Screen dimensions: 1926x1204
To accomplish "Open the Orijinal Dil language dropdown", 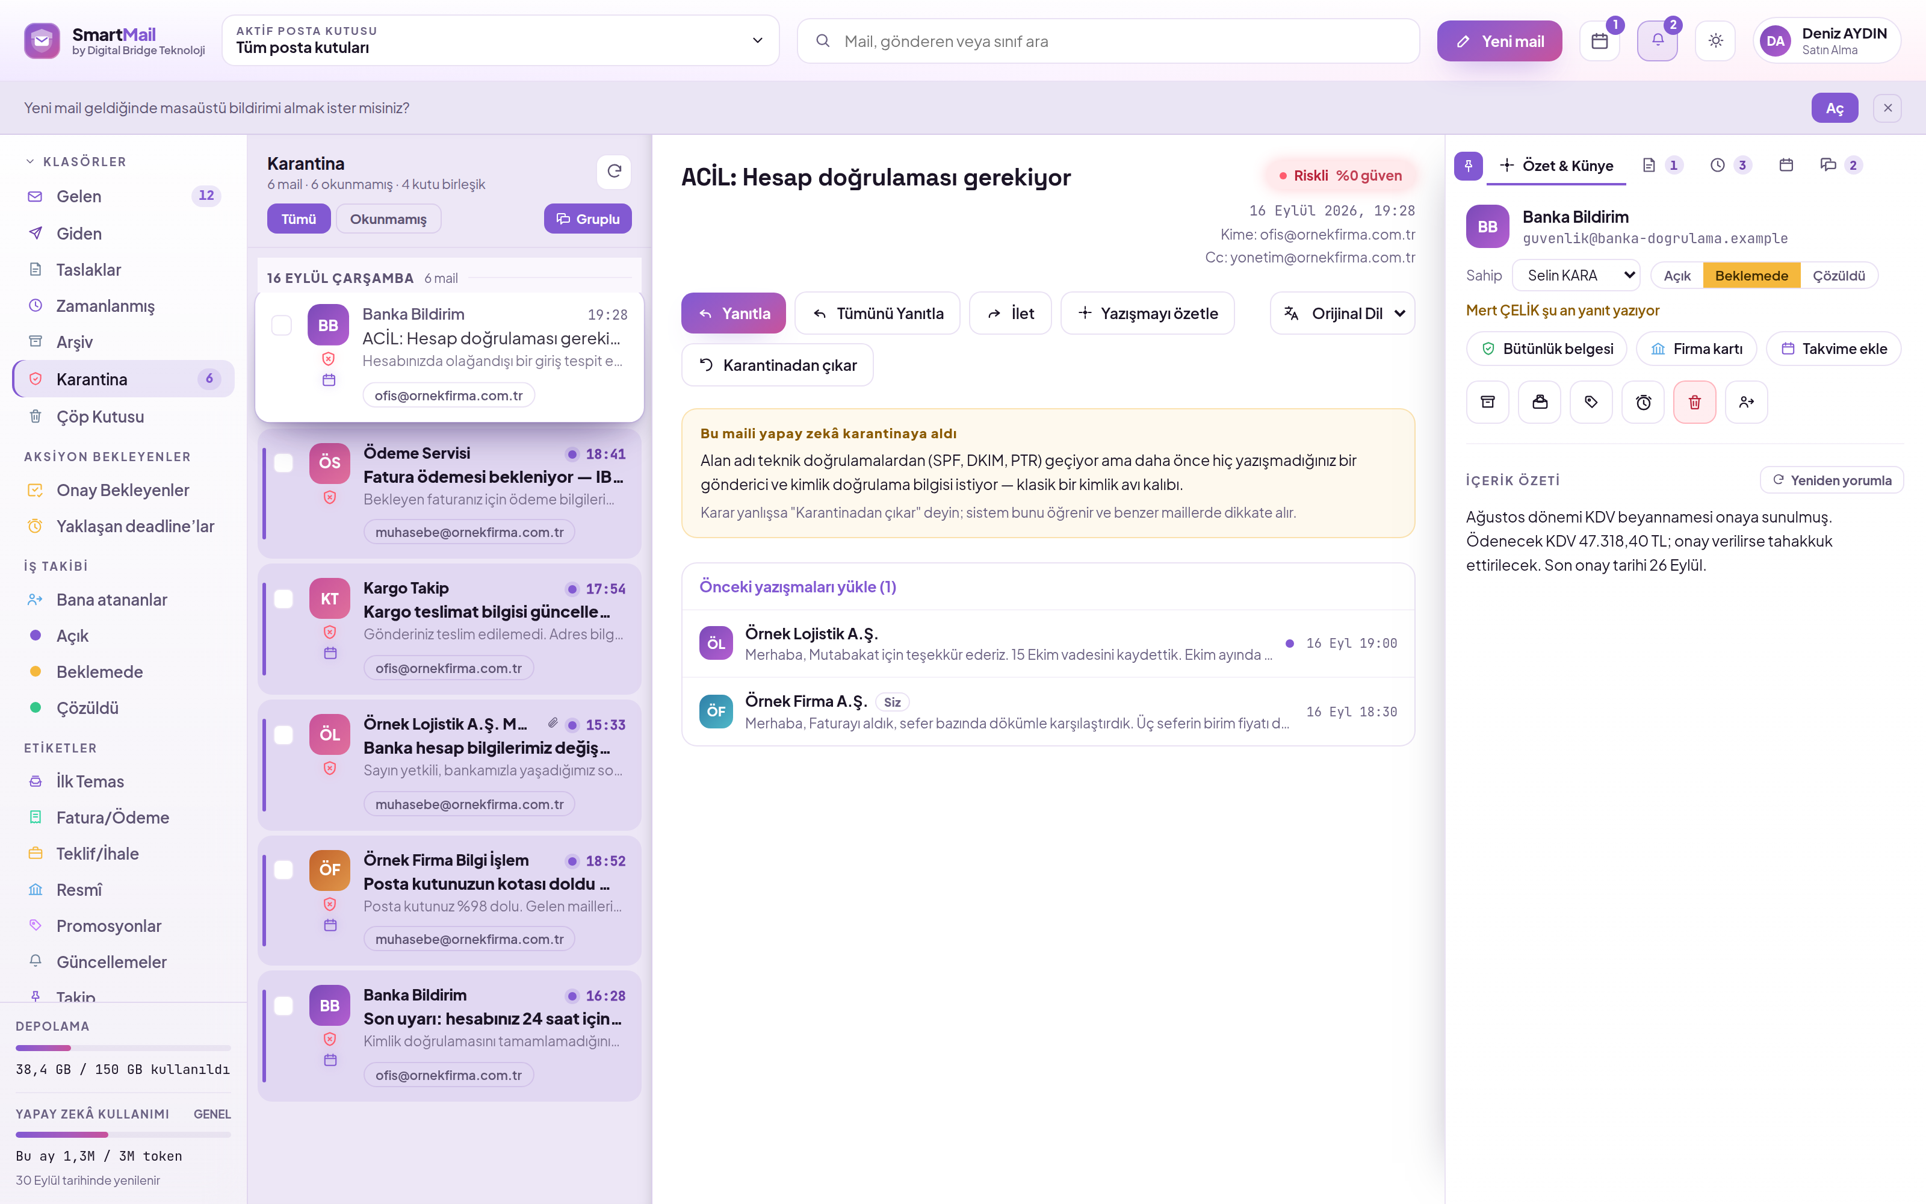I will 1342,314.
